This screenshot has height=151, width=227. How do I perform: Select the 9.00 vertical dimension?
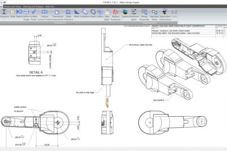tap(78, 128)
